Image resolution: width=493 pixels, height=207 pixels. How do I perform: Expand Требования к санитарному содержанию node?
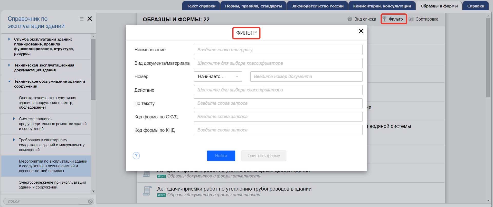[14, 140]
